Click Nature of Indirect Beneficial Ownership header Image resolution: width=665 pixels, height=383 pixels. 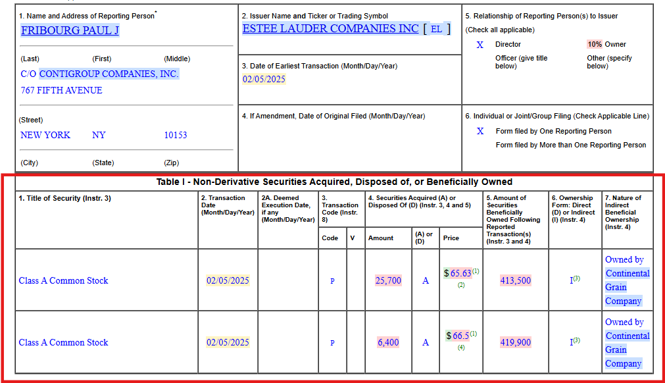click(x=623, y=213)
